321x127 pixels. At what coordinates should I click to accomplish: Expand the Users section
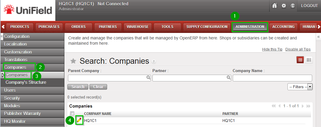point(32,90)
